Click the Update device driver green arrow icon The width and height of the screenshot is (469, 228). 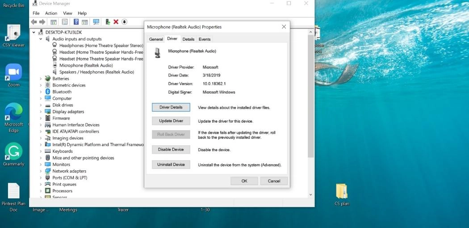(108, 22)
